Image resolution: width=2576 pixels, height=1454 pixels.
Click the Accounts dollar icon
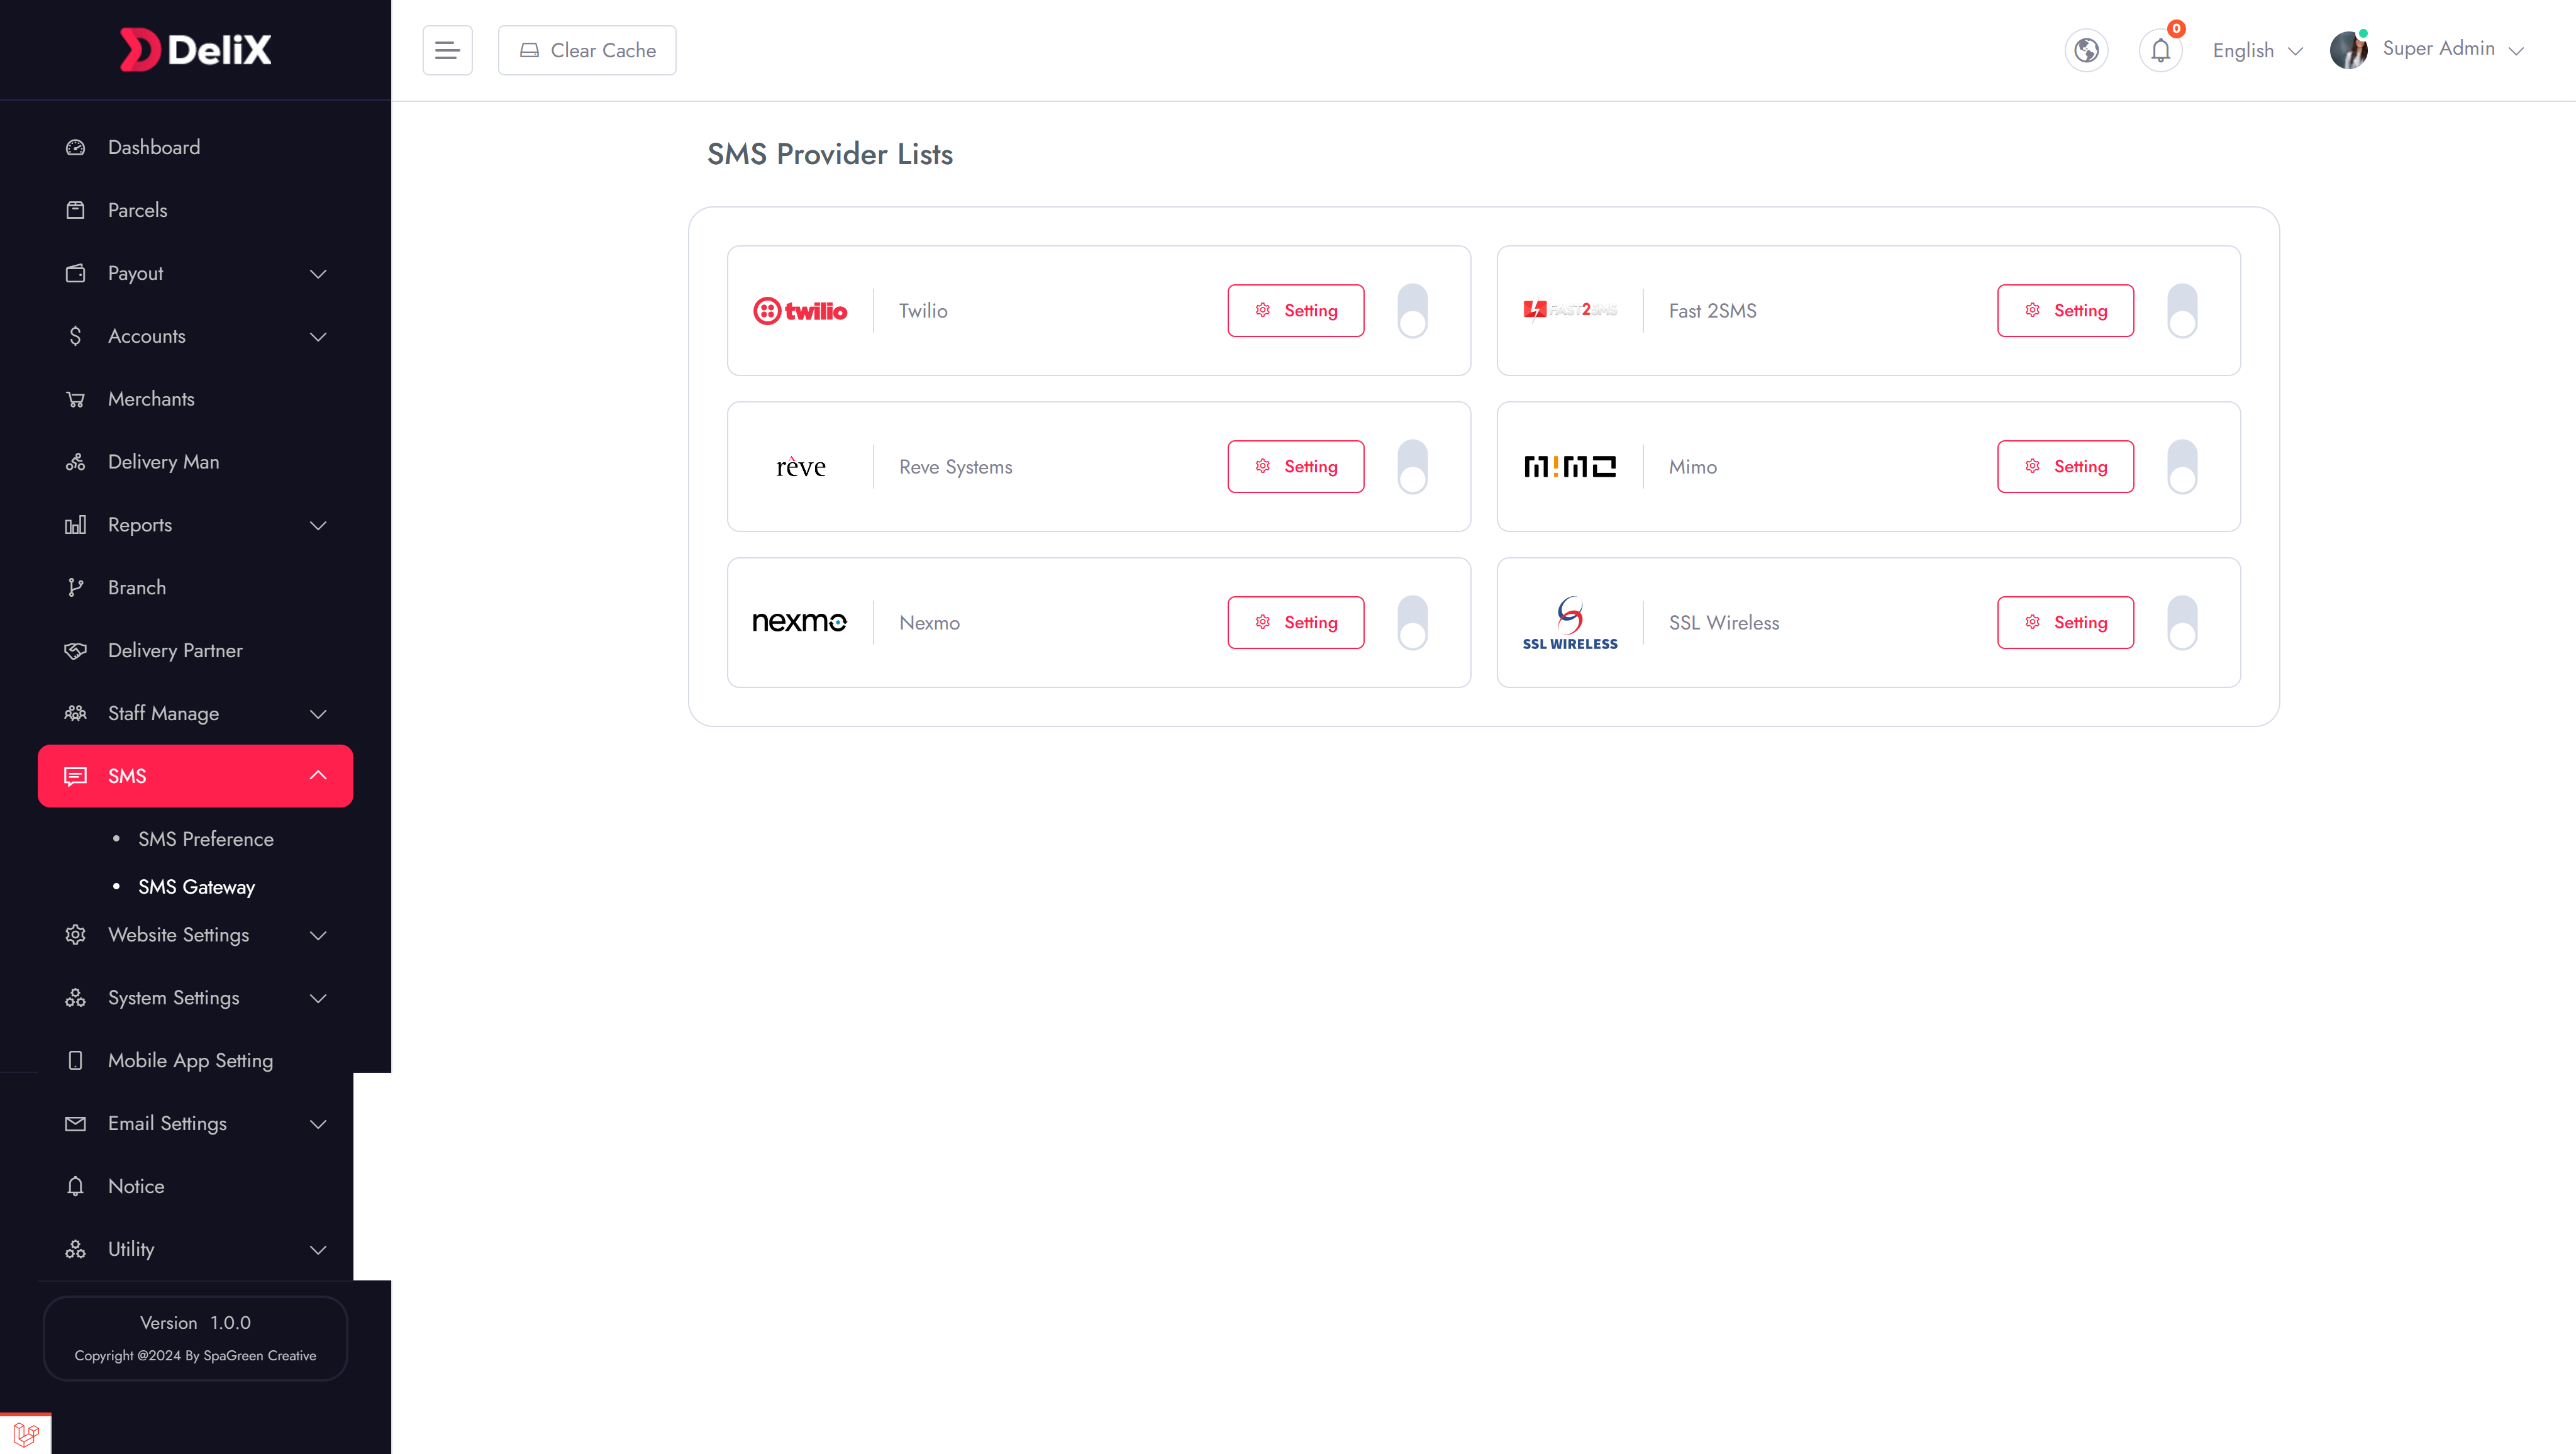point(75,336)
